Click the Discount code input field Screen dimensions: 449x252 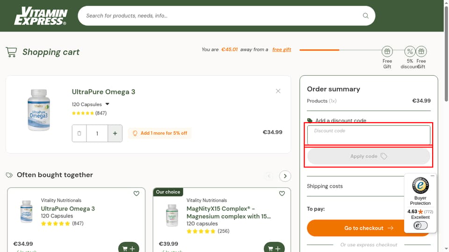point(369,134)
